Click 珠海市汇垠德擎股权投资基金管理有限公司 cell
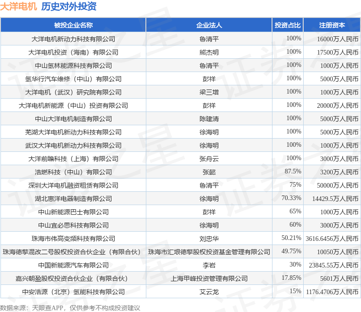 (x=209, y=252)
